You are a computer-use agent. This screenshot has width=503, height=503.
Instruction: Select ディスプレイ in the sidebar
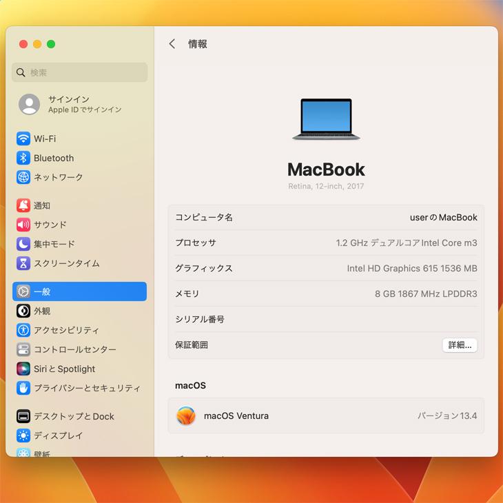[58, 435]
